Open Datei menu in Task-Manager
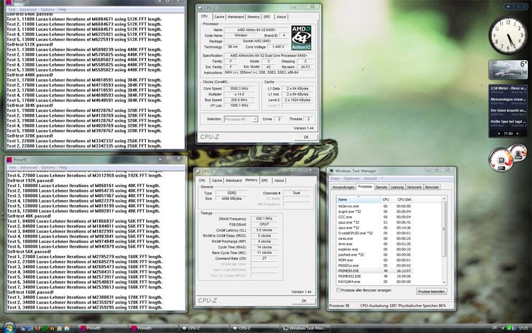Image resolution: width=532 pixels, height=333 pixels. click(335, 178)
